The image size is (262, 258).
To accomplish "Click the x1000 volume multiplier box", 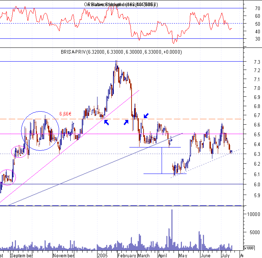I will pyautogui.click(x=249, y=248).
